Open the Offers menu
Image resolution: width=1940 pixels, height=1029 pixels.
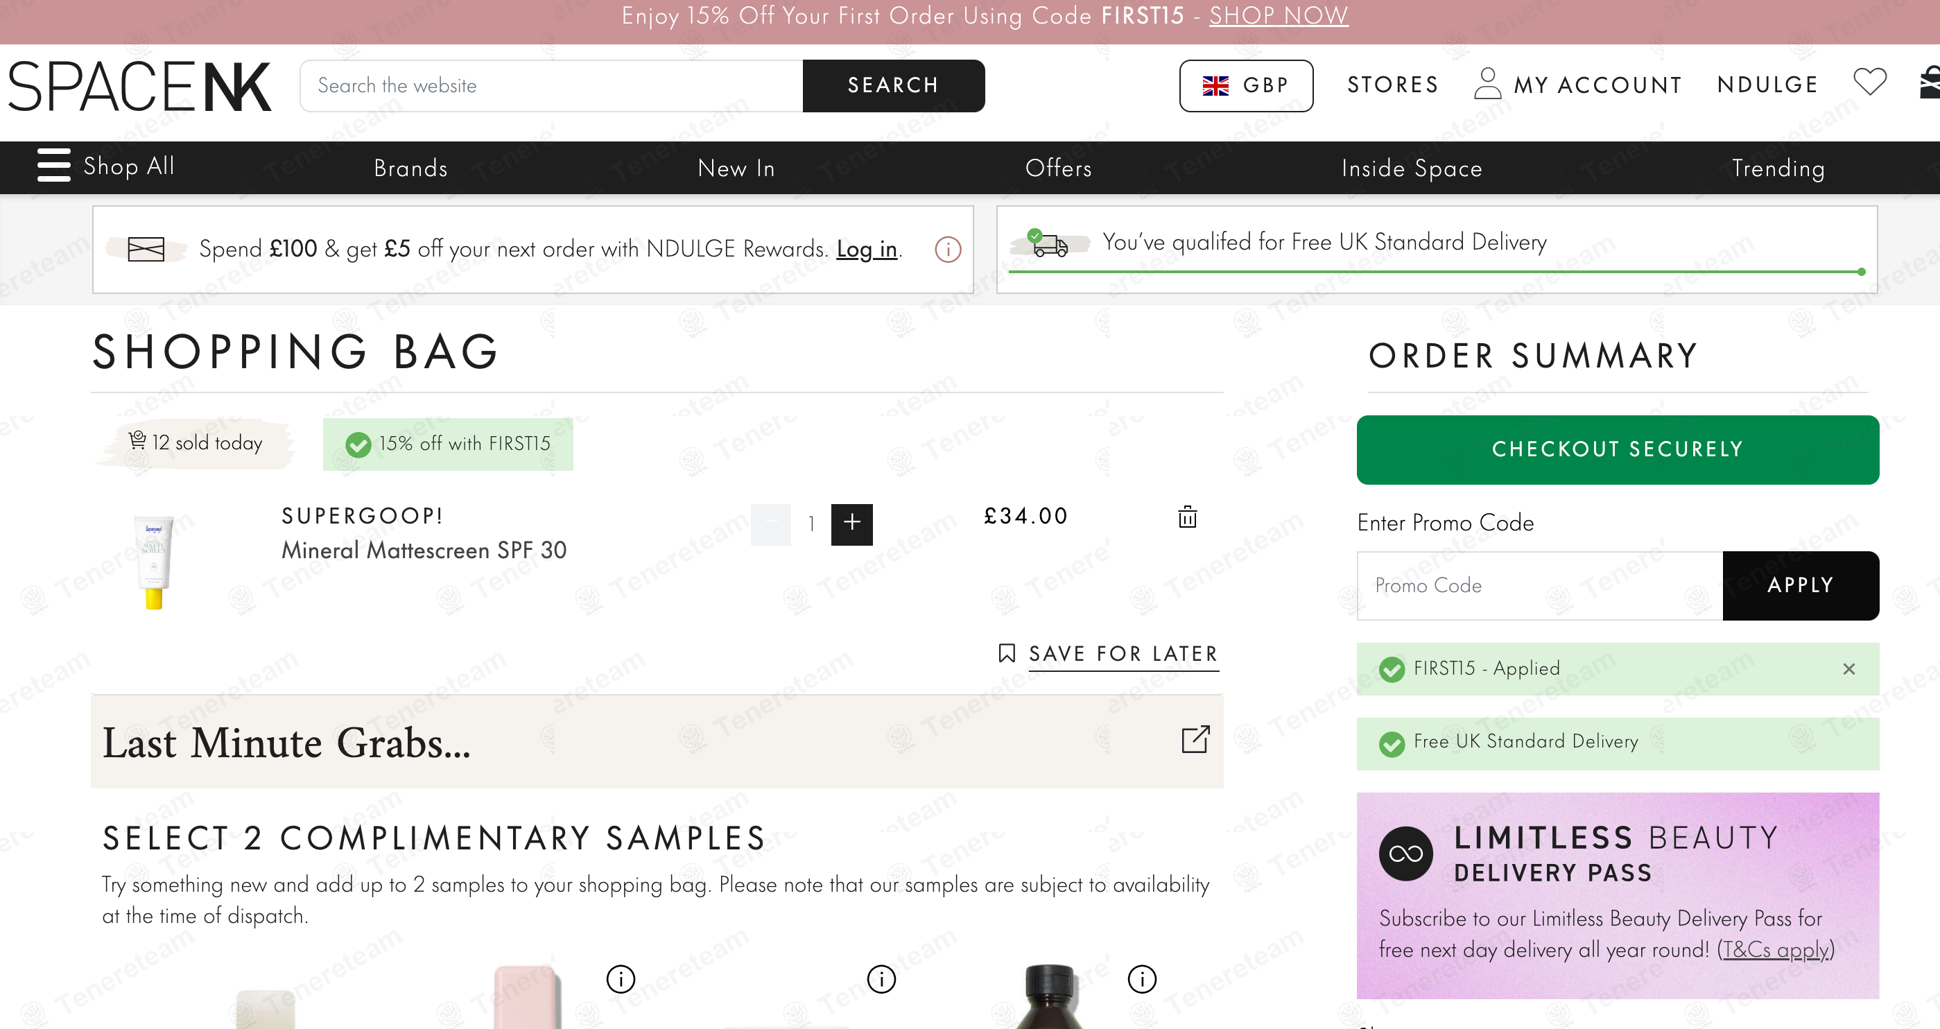(x=1058, y=168)
